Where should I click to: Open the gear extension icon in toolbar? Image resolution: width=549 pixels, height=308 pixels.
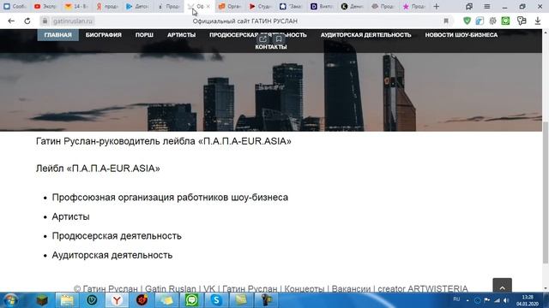click(x=492, y=21)
